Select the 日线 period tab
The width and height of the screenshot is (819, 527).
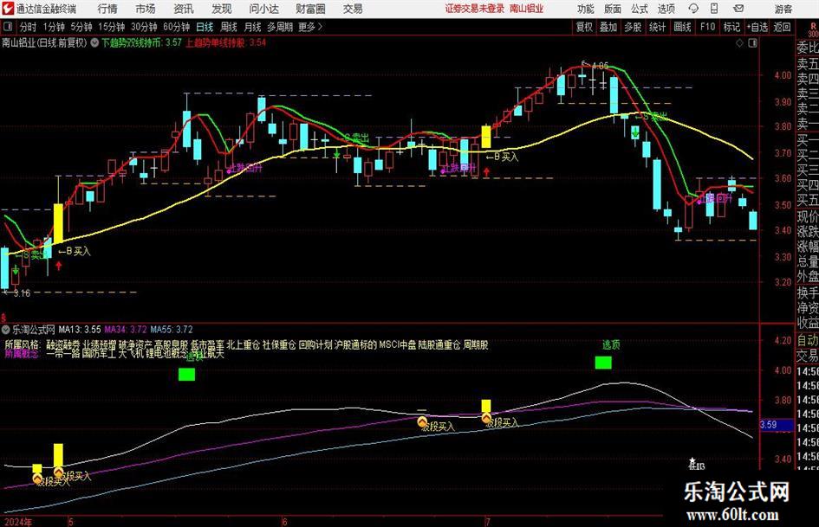point(205,27)
